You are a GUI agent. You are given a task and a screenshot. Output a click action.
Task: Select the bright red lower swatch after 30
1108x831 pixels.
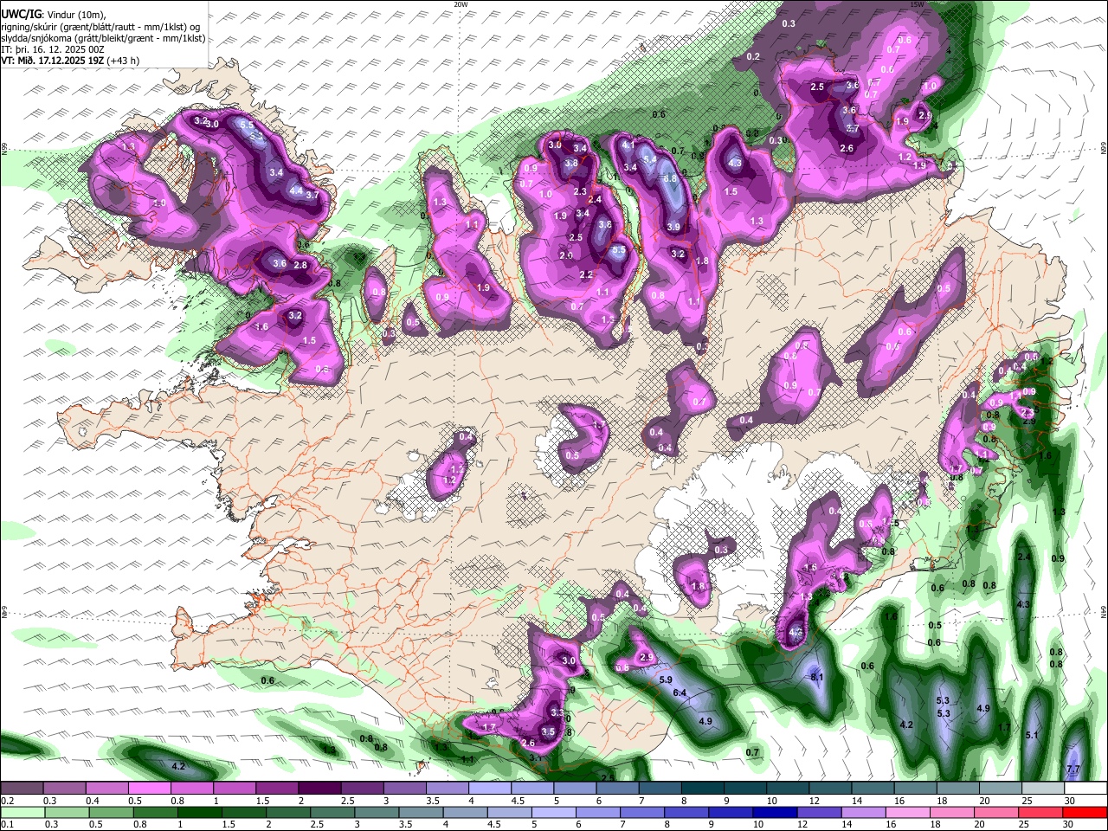pos(1085,812)
